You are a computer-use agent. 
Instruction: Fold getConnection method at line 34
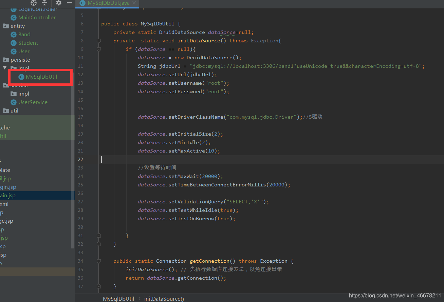click(98, 261)
